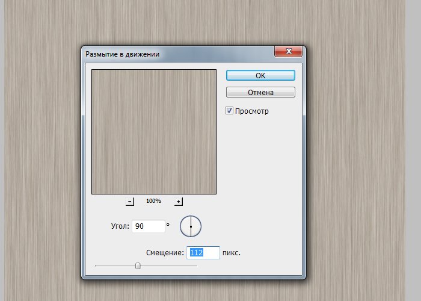Image resolution: width=421 pixels, height=301 pixels.
Task: Click the blur preview thumbnail
Action: coord(154,132)
